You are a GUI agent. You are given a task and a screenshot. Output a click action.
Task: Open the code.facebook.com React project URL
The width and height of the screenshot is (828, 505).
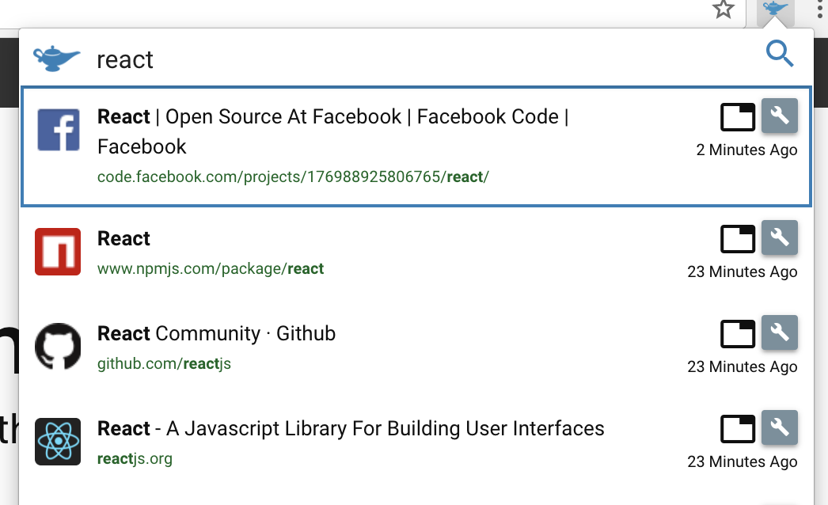(x=293, y=177)
